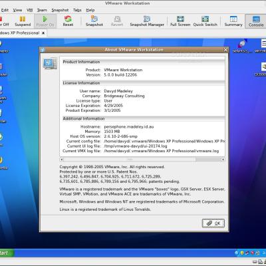Click the hostname persephone.madeley.id.au
The width and height of the screenshot is (266, 266).
[129, 127]
